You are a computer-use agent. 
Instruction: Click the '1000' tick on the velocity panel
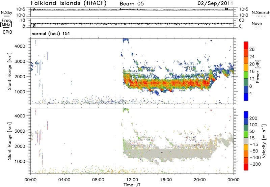[x=20, y=161]
